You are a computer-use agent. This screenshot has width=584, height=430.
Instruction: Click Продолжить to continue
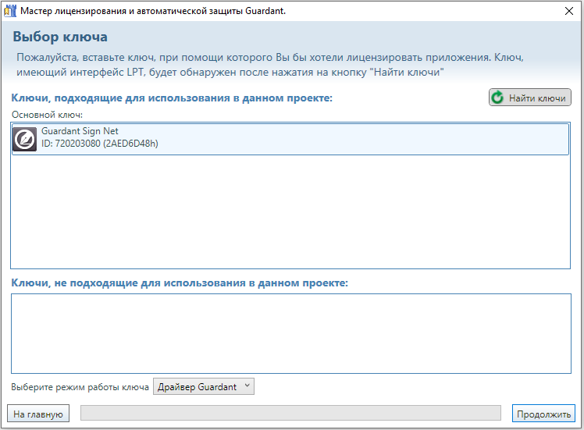pyautogui.click(x=543, y=414)
